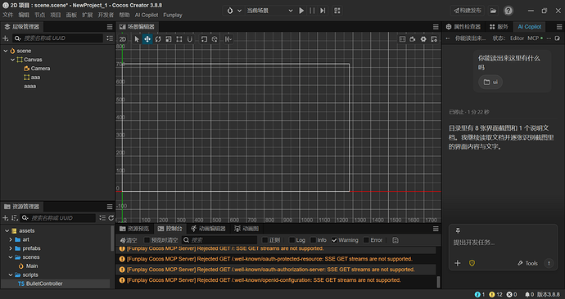
Task: Collapse the Canvas node
Action: pyautogui.click(x=12, y=60)
